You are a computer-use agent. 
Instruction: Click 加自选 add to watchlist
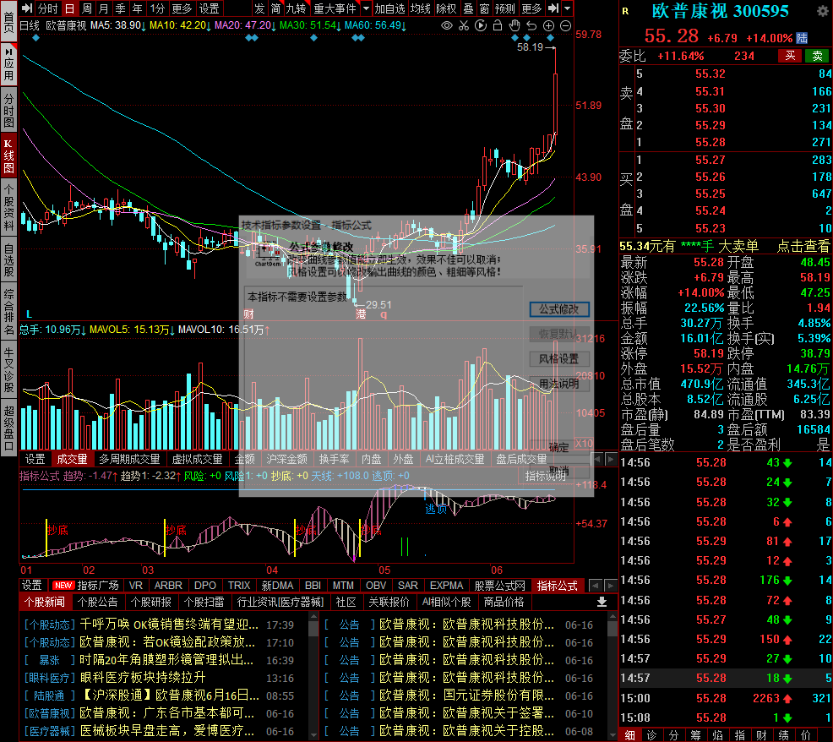coord(390,8)
